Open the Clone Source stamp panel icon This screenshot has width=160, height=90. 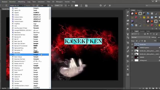tap(128, 42)
